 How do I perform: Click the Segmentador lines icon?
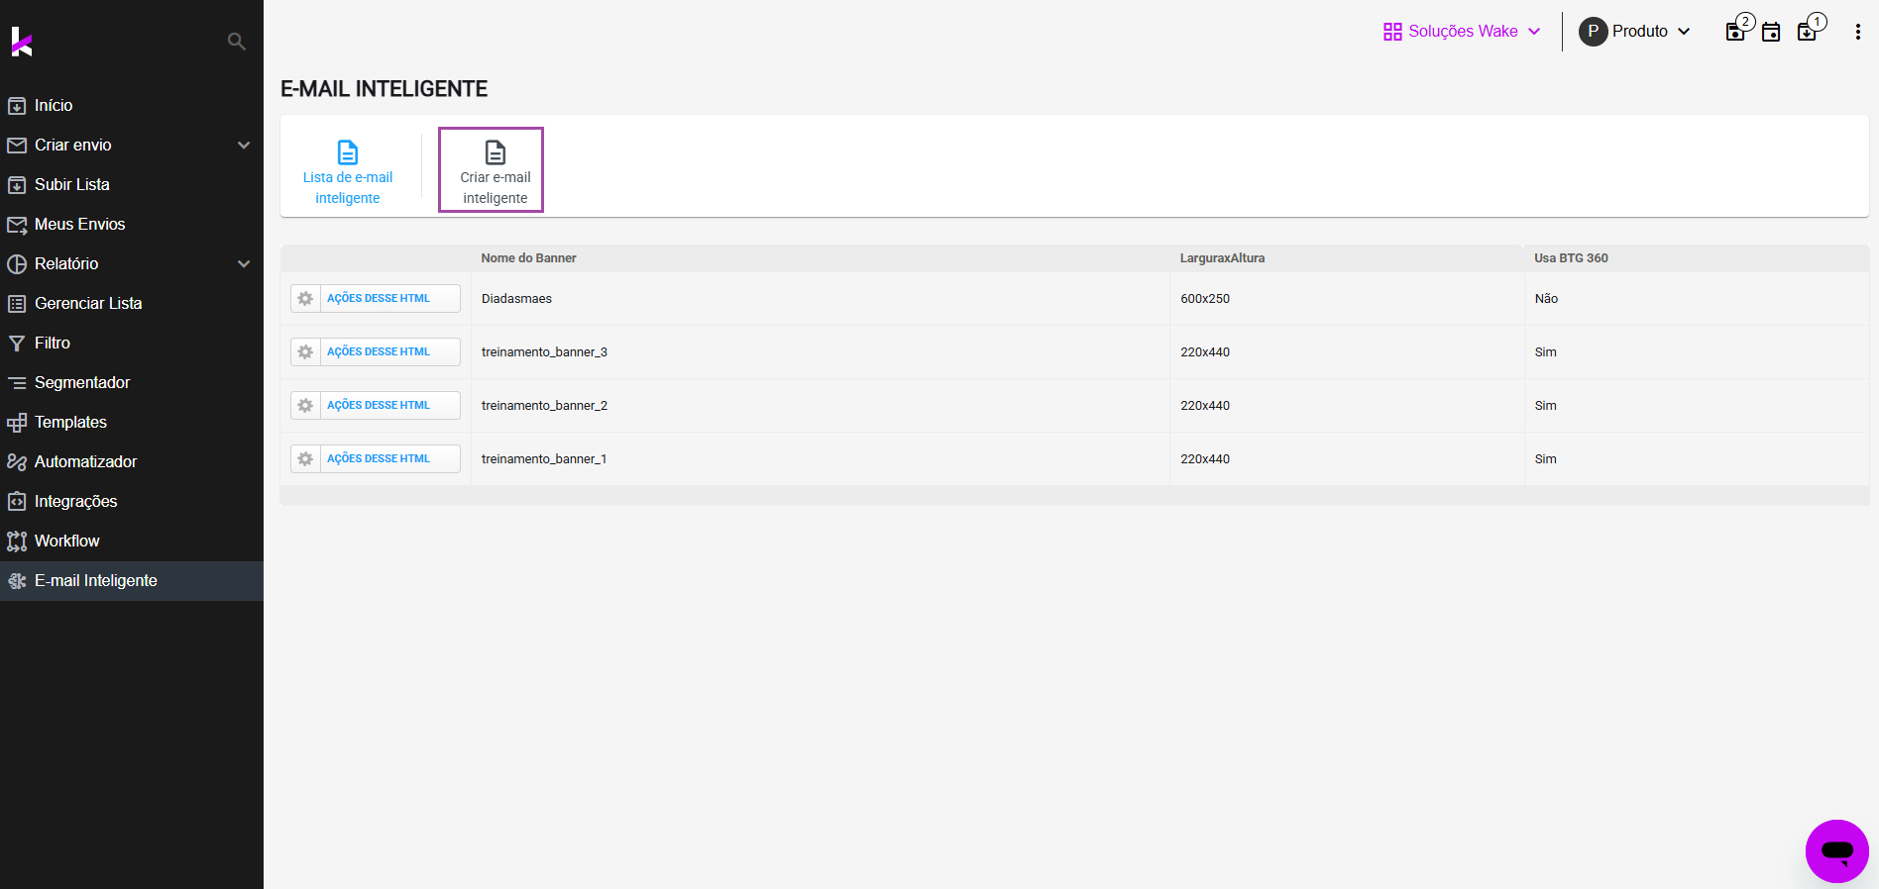[x=17, y=383]
